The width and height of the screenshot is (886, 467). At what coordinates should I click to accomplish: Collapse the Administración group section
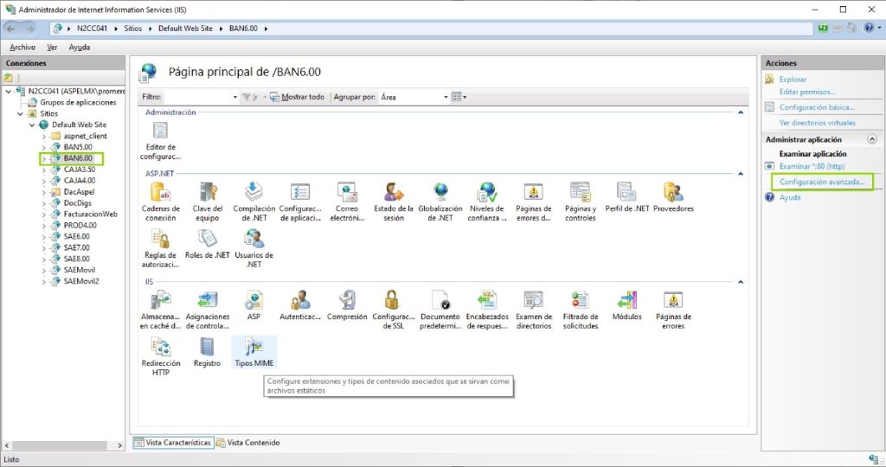pyautogui.click(x=741, y=112)
